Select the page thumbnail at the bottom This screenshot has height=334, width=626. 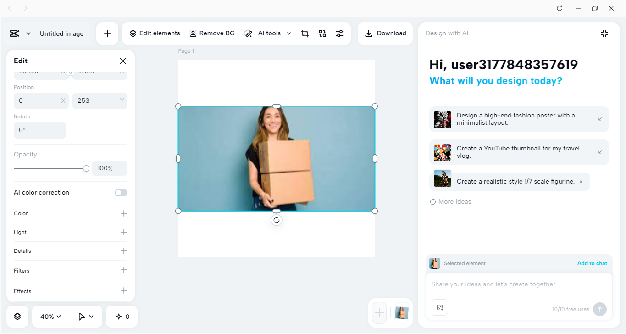pos(402,313)
